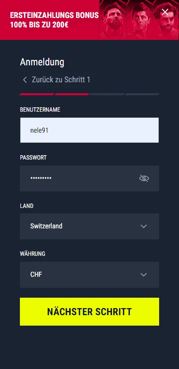The width and height of the screenshot is (179, 369).
Task: Go back via Zurück zu Schritt 1
Action: (x=61, y=80)
